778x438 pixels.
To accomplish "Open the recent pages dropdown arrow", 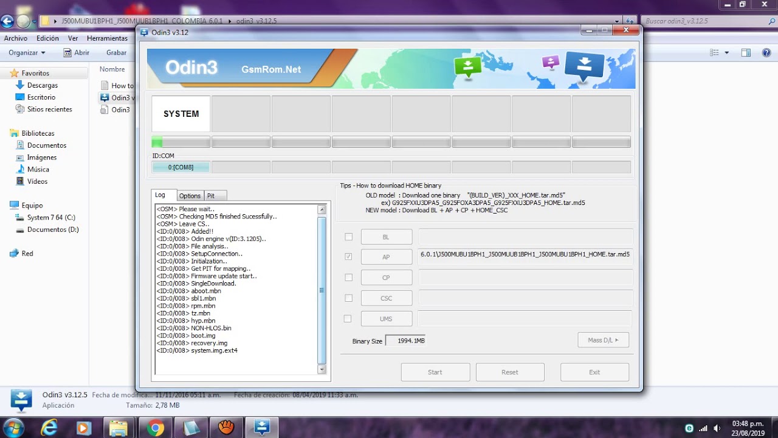I will click(35, 21).
